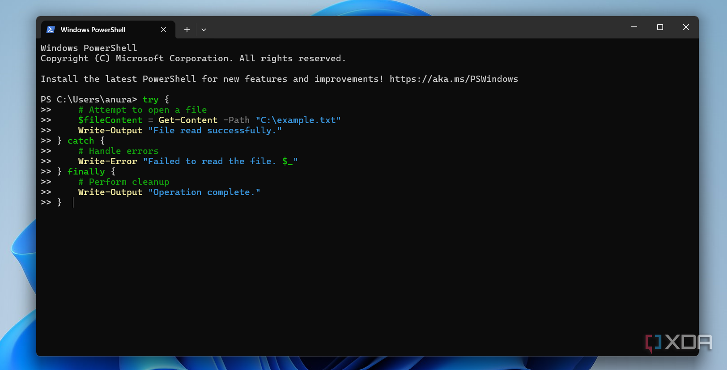Click the 'catch' keyword

point(81,141)
